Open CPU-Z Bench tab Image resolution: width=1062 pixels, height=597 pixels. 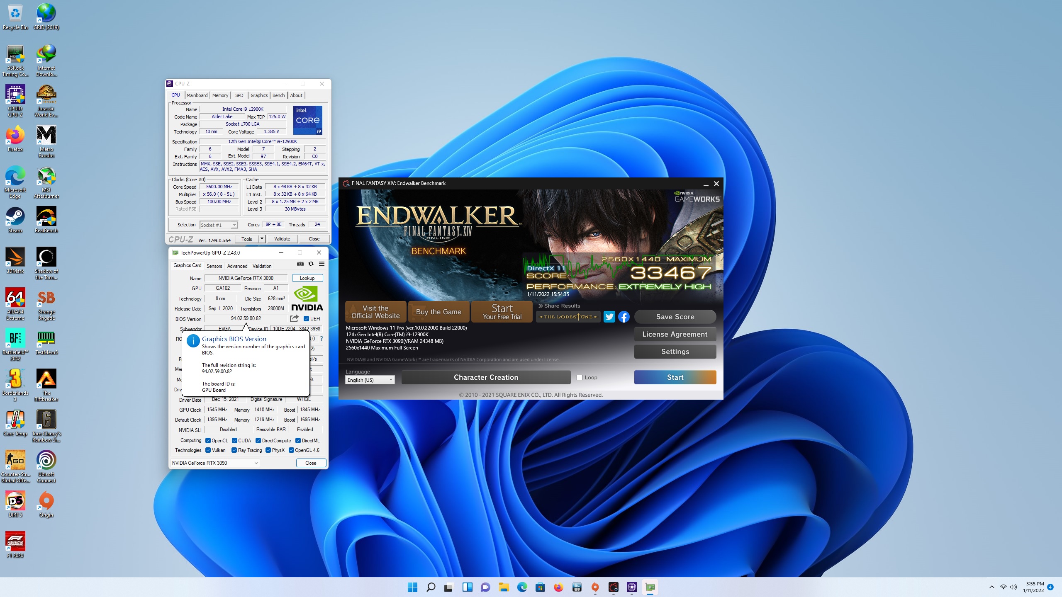coord(278,95)
